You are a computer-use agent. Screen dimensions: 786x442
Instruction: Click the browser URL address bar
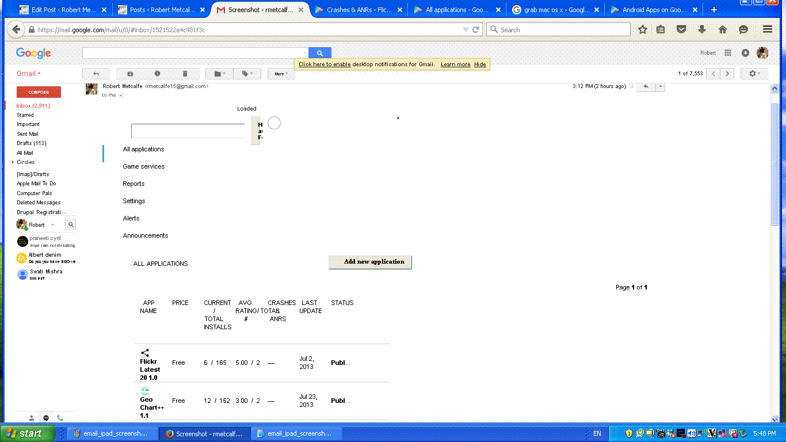pos(247,29)
